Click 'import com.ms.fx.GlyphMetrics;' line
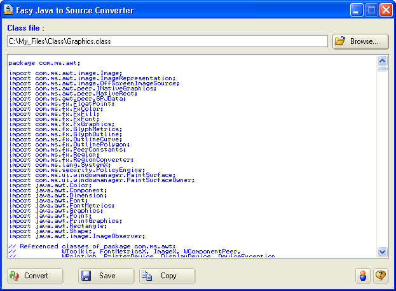Viewport: 396px width, 291px height. pyautogui.click(x=65, y=129)
